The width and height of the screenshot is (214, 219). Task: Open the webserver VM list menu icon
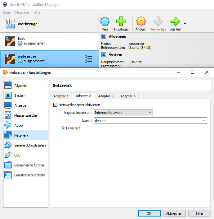click(x=88, y=59)
